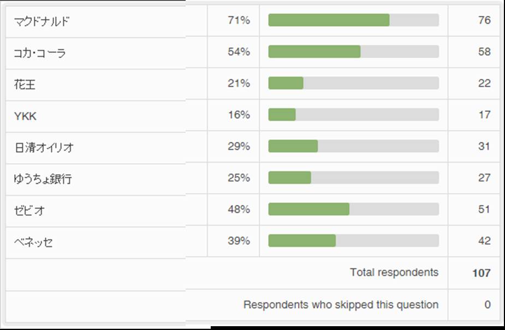The image size is (505, 330).
Task: Click the YKK answer label
Action: tap(26, 116)
